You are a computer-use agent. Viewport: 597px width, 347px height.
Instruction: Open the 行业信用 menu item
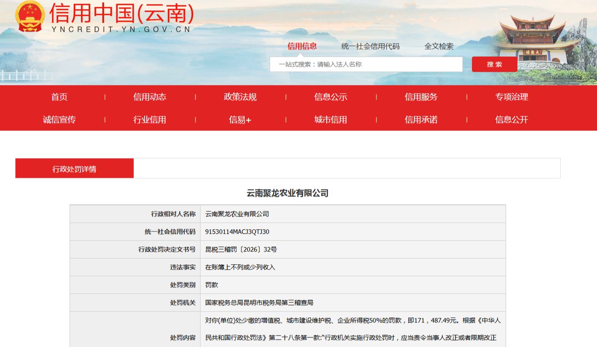pyautogui.click(x=150, y=120)
